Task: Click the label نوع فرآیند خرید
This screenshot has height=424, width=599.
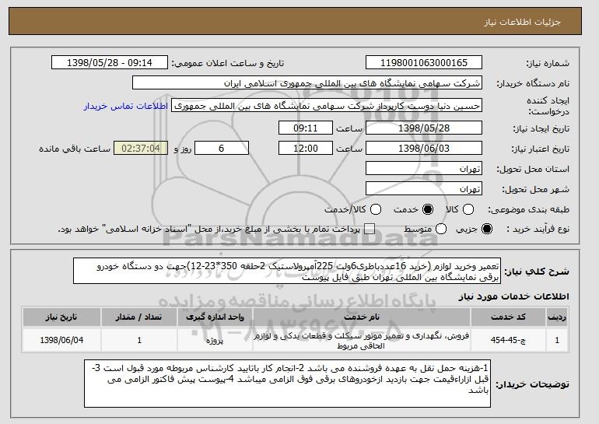Action: click(x=538, y=230)
